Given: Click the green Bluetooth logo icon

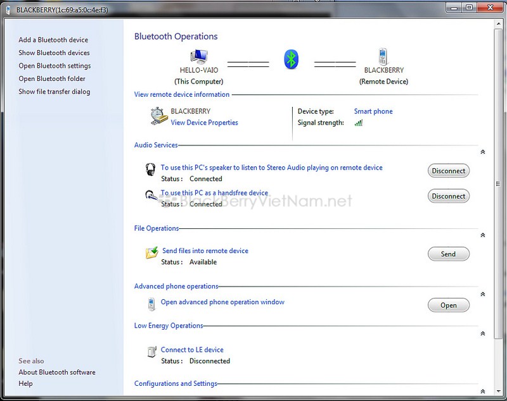Looking at the screenshot, I should 291,59.
